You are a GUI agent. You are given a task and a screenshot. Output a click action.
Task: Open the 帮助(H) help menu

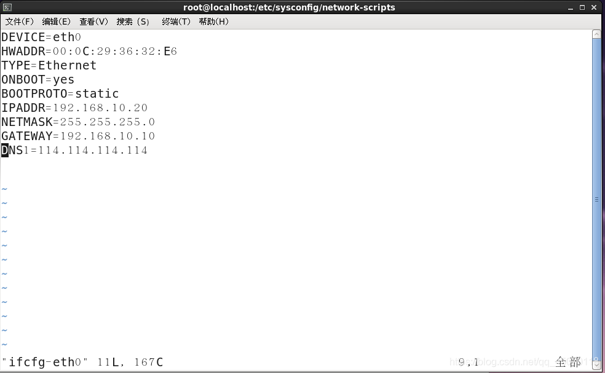(x=214, y=22)
